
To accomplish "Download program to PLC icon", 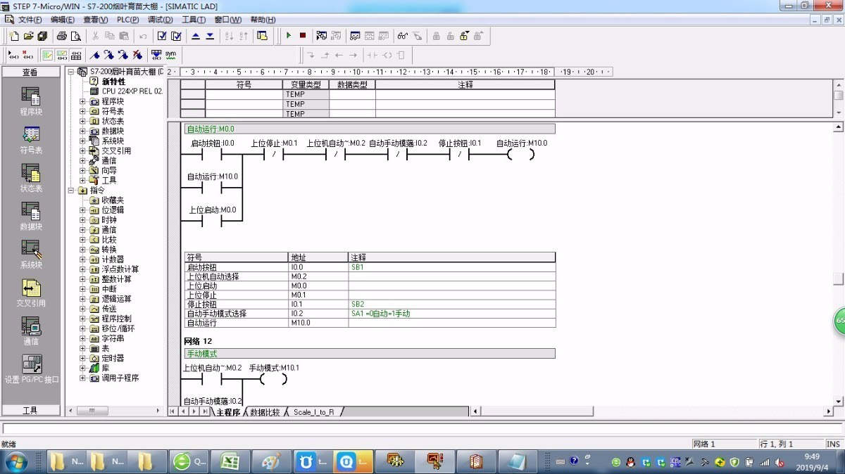I will 210,36.
